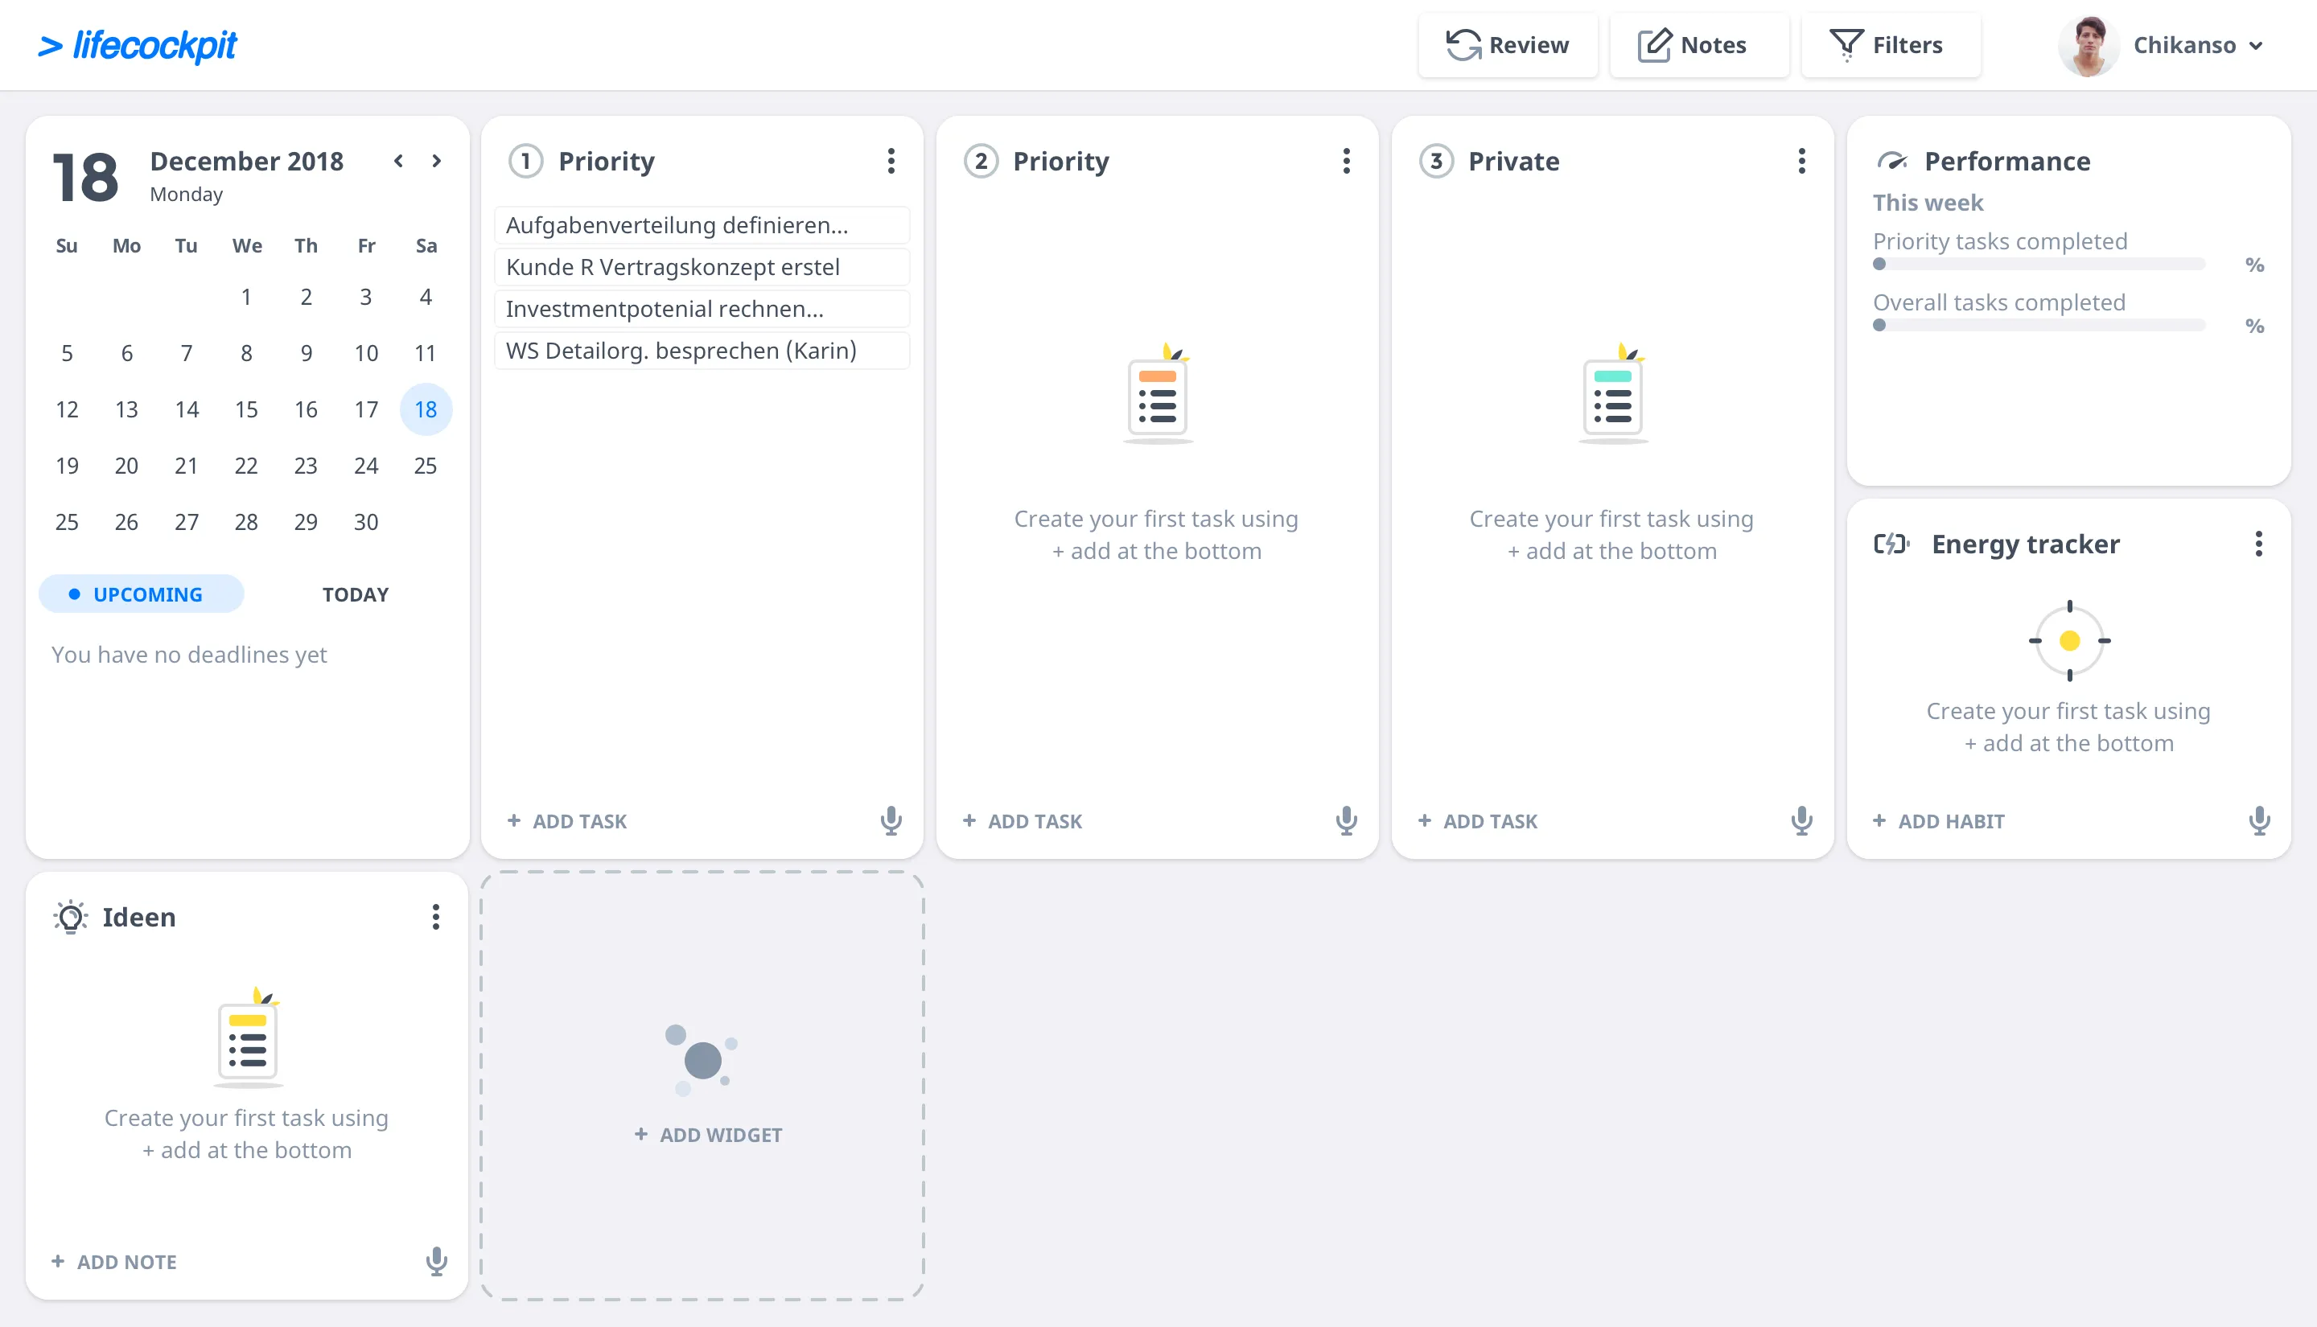Switch to the UPCOMING deadlines tab
The height and width of the screenshot is (1327, 2317).
(x=140, y=594)
